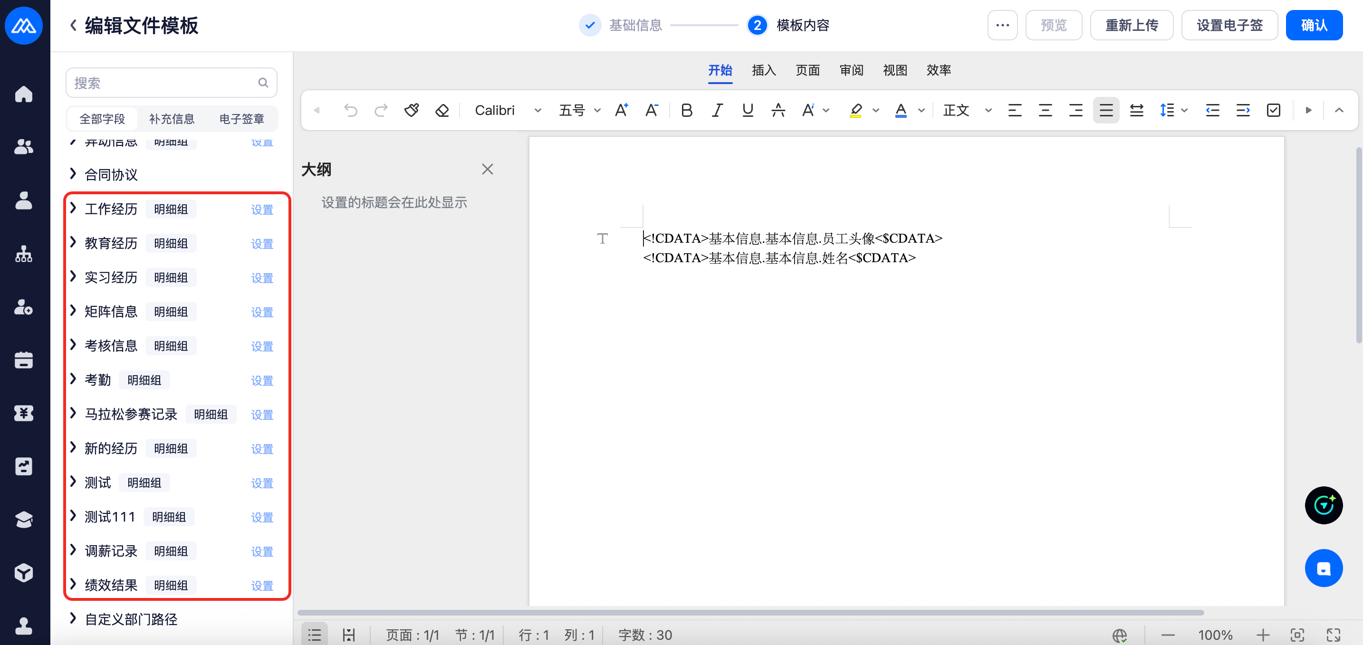Toggle strikethrough formatting
Screen dimensions: 1363x645
[x=778, y=110]
